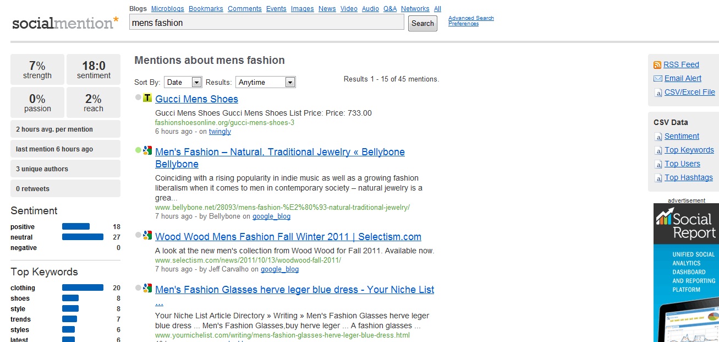
Task: Switch to the Microblogs search tab
Action: 167,9
